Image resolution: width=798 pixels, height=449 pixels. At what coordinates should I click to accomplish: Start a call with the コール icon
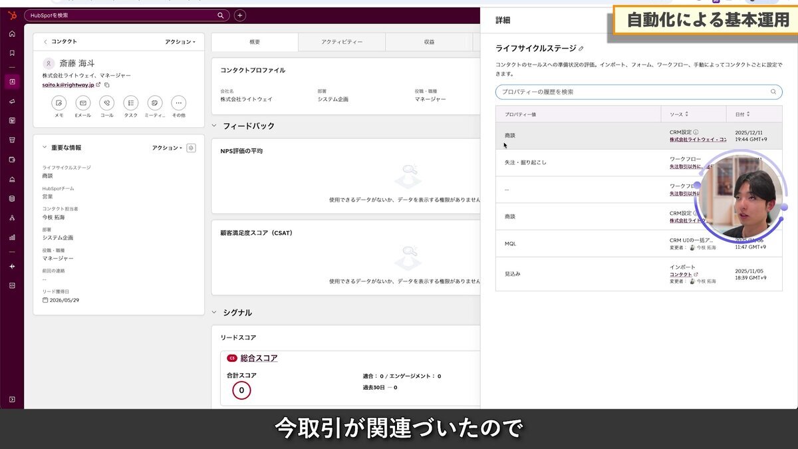pyautogui.click(x=106, y=103)
